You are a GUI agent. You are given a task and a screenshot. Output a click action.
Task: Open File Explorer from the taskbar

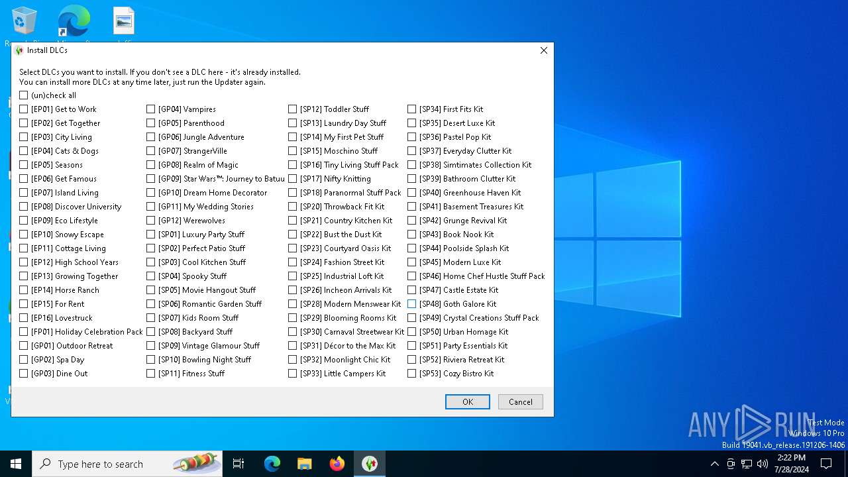tap(305, 464)
